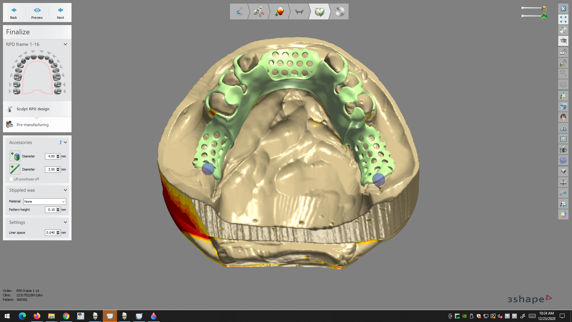This screenshot has height=322, width=572.
Task: Select Pre-manufacturing step
Action: coord(32,125)
